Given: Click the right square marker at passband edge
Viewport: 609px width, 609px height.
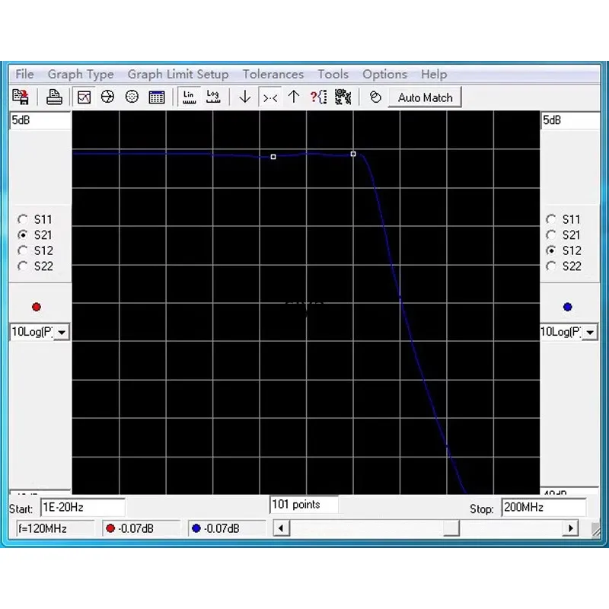Looking at the screenshot, I should [x=353, y=155].
